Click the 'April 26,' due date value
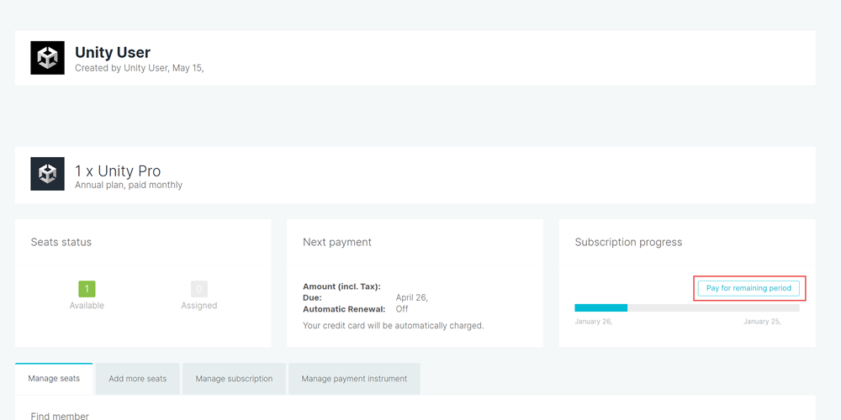 pos(412,298)
